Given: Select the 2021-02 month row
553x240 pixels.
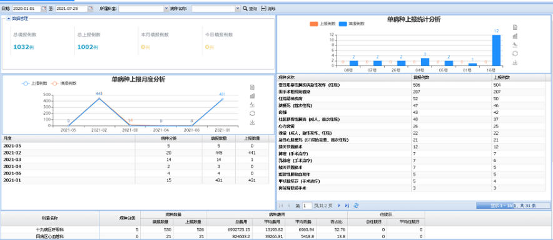Looking at the screenshot, I should [x=135, y=153].
